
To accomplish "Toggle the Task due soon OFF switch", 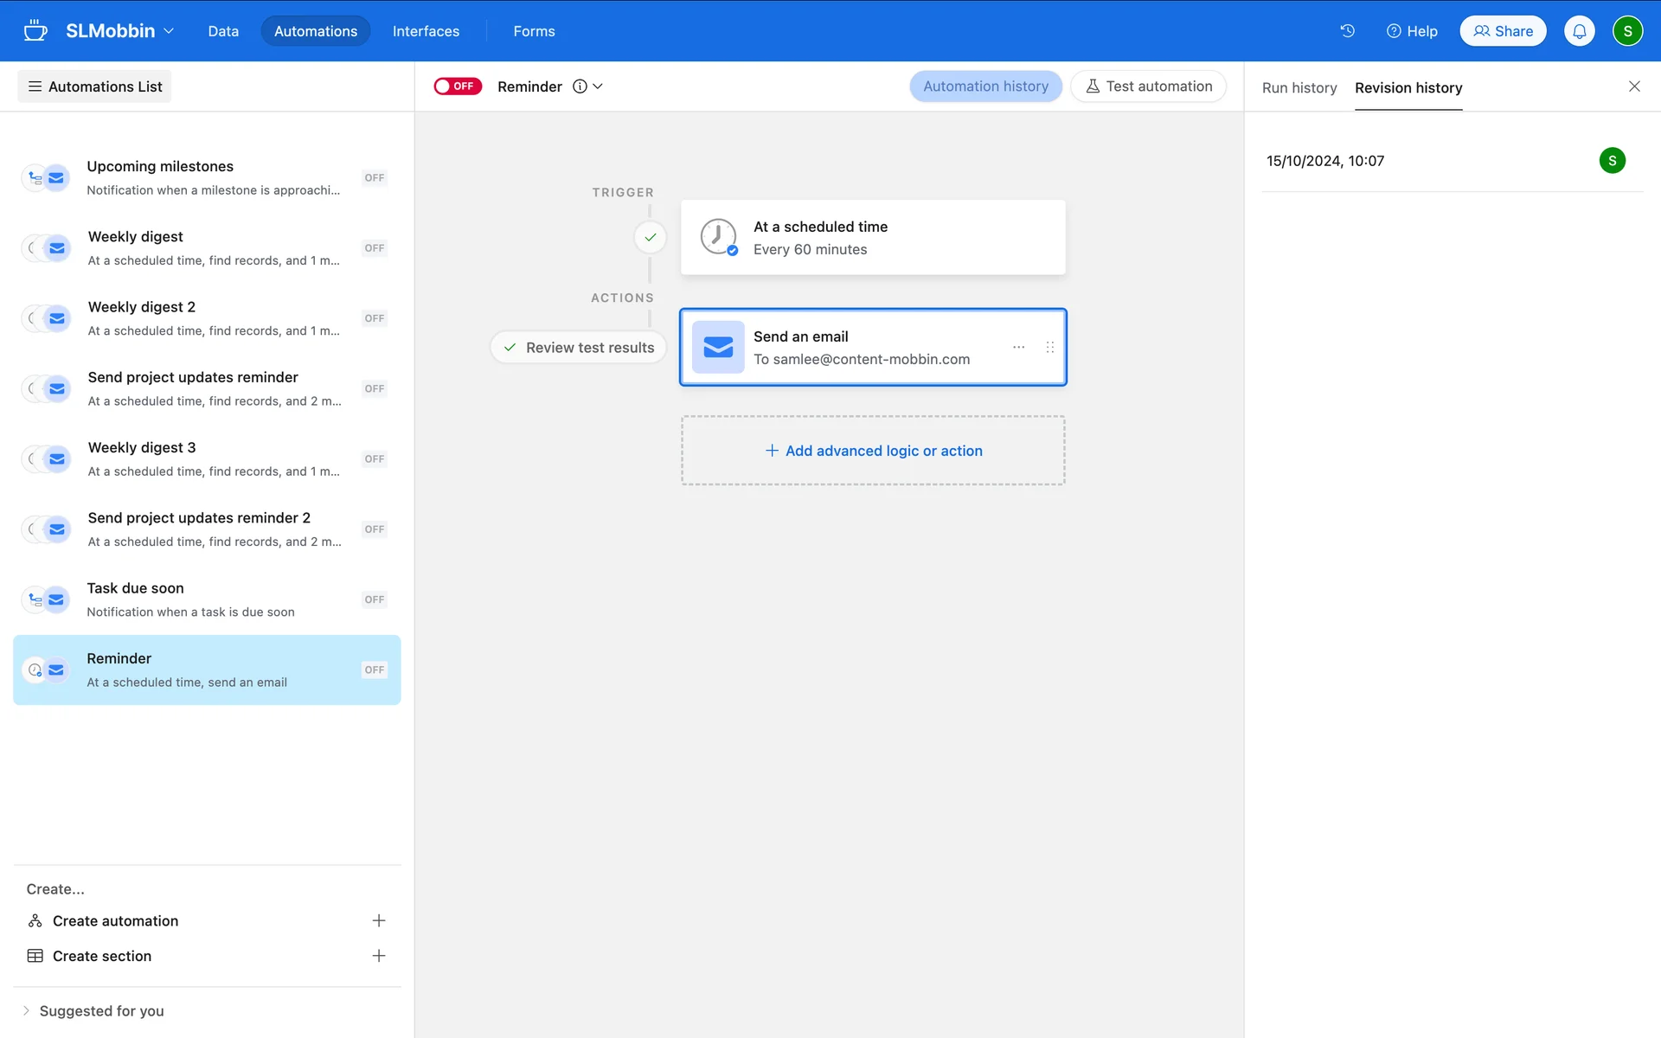I will [x=374, y=599].
